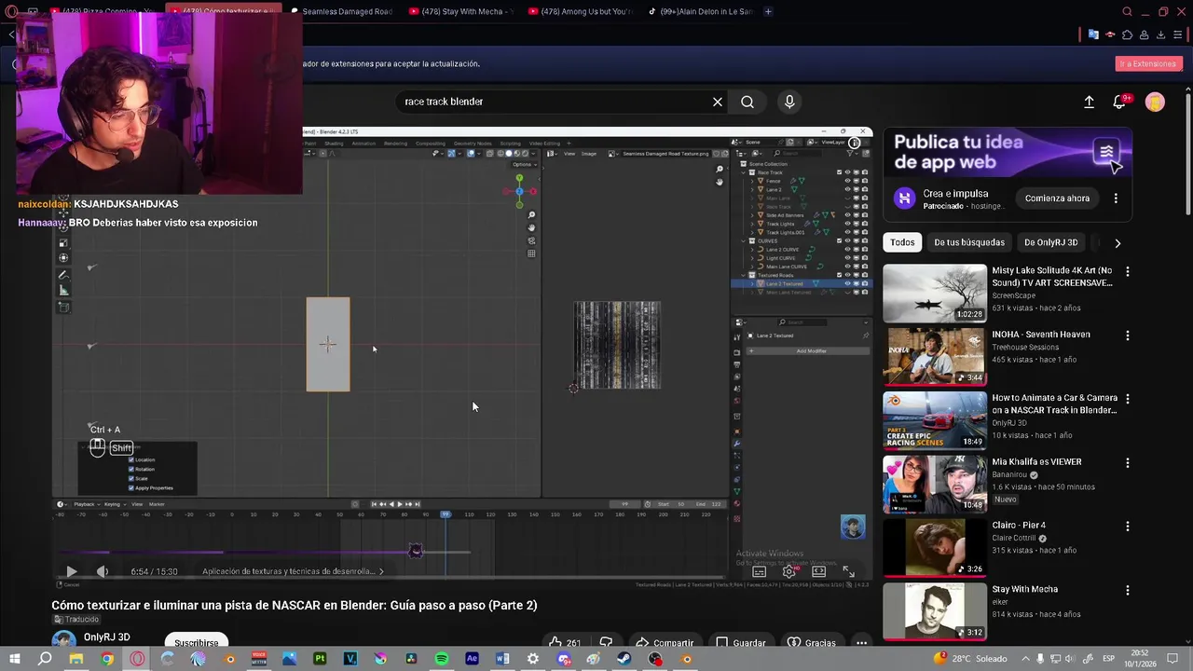Open options for INOHA Seventh Heaven video
The width and height of the screenshot is (1193, 671).
tap(1128, 335)
